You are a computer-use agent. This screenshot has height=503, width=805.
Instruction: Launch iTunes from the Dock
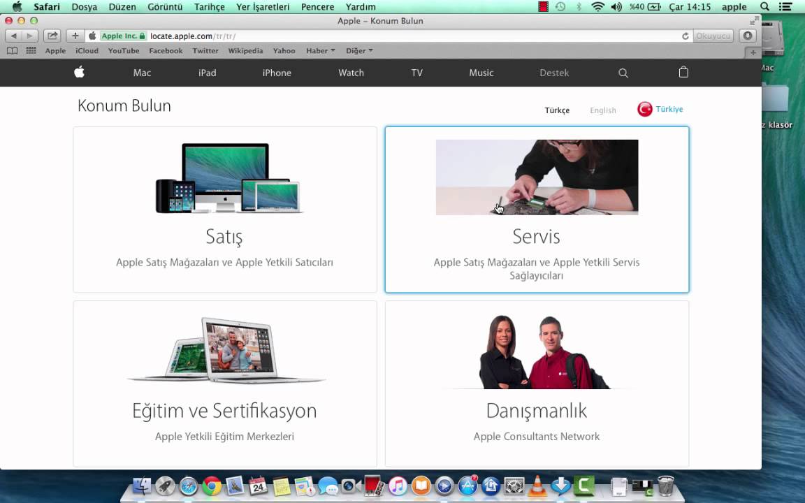point(398,486)
